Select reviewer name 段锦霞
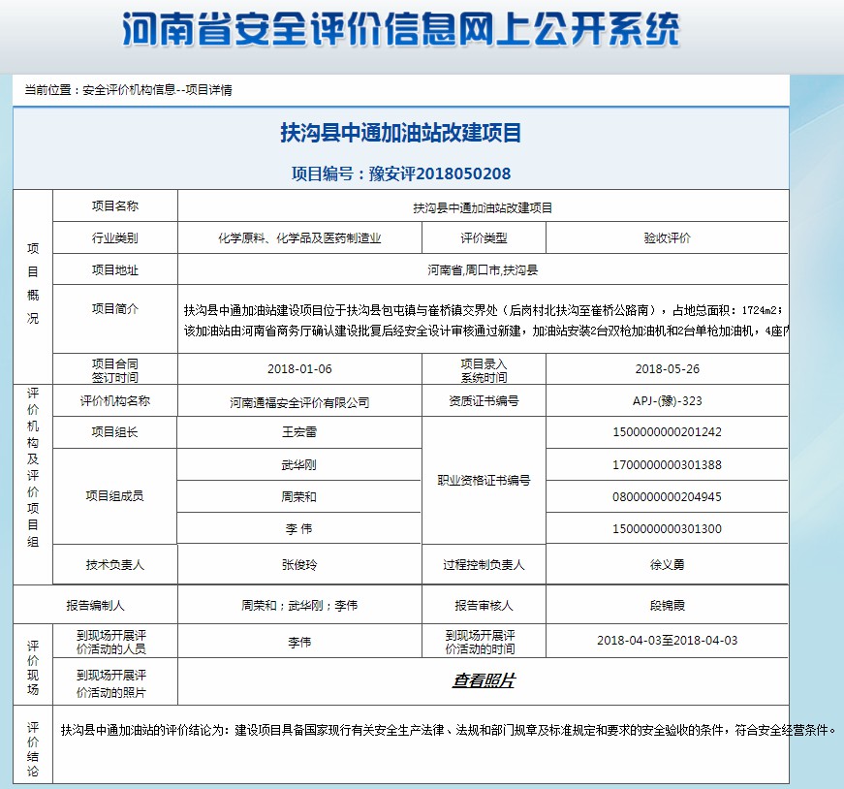Image resolution: width=844 pixels, height=789 pixels. (x=668, y=606)
